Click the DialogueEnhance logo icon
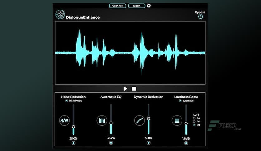The height and width of the screenshot is (151, 261). pos(60,14)
